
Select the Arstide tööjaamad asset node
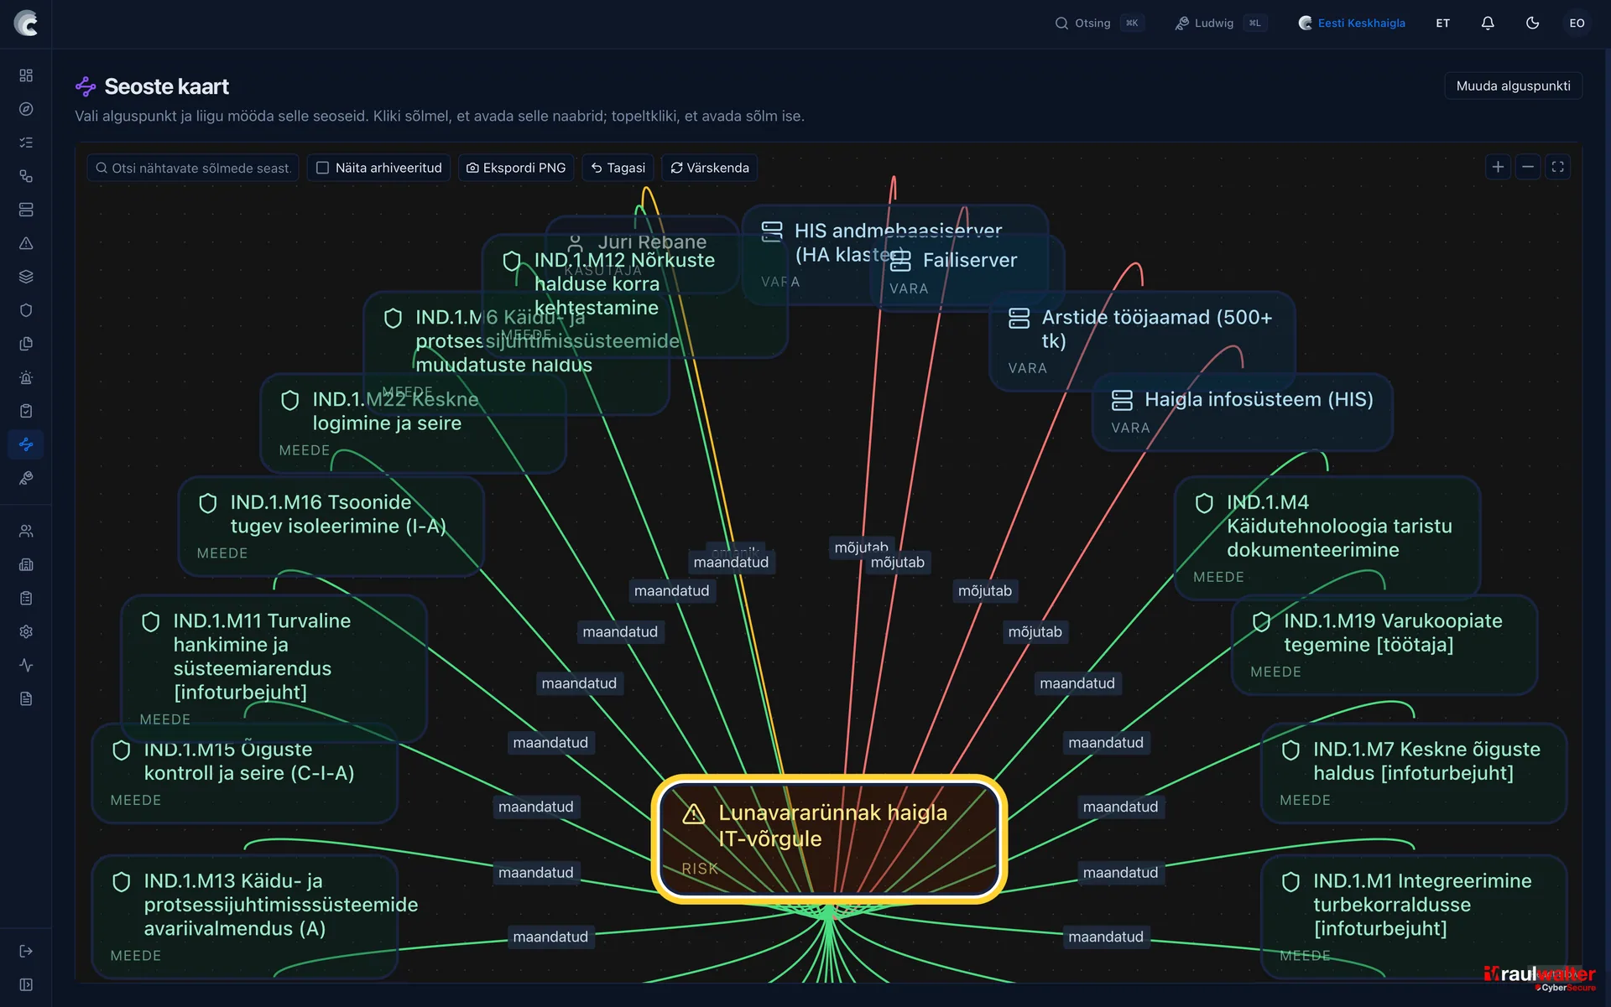pyautogui.click(x=1143, y=340)
